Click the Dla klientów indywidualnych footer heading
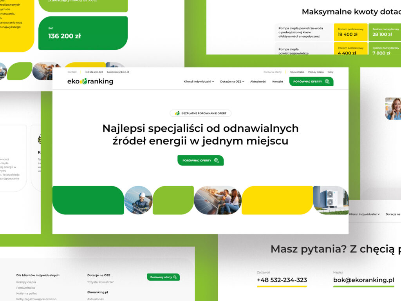401x301 pixels. [x=38, y=276]
